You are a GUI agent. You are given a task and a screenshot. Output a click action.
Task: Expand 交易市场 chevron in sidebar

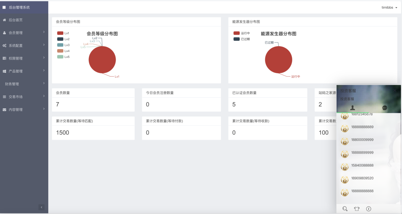click(x=44, y=96)
